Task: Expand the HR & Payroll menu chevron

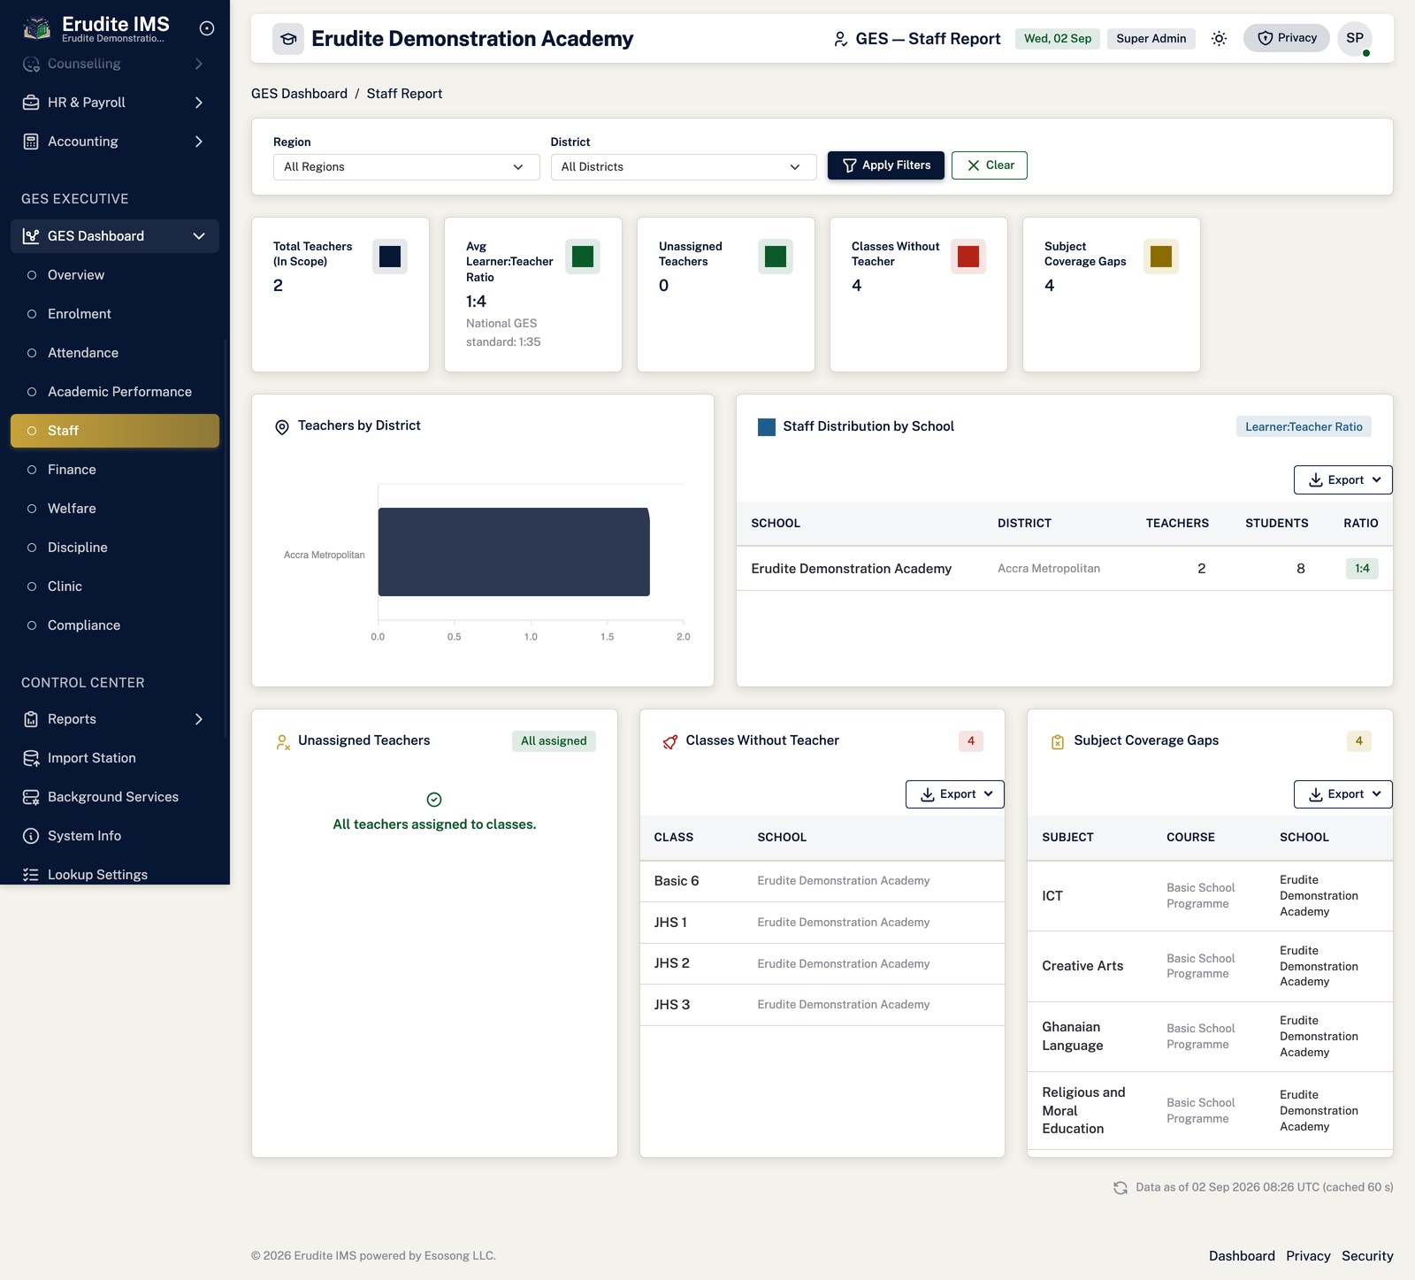Action: (199, 103)
